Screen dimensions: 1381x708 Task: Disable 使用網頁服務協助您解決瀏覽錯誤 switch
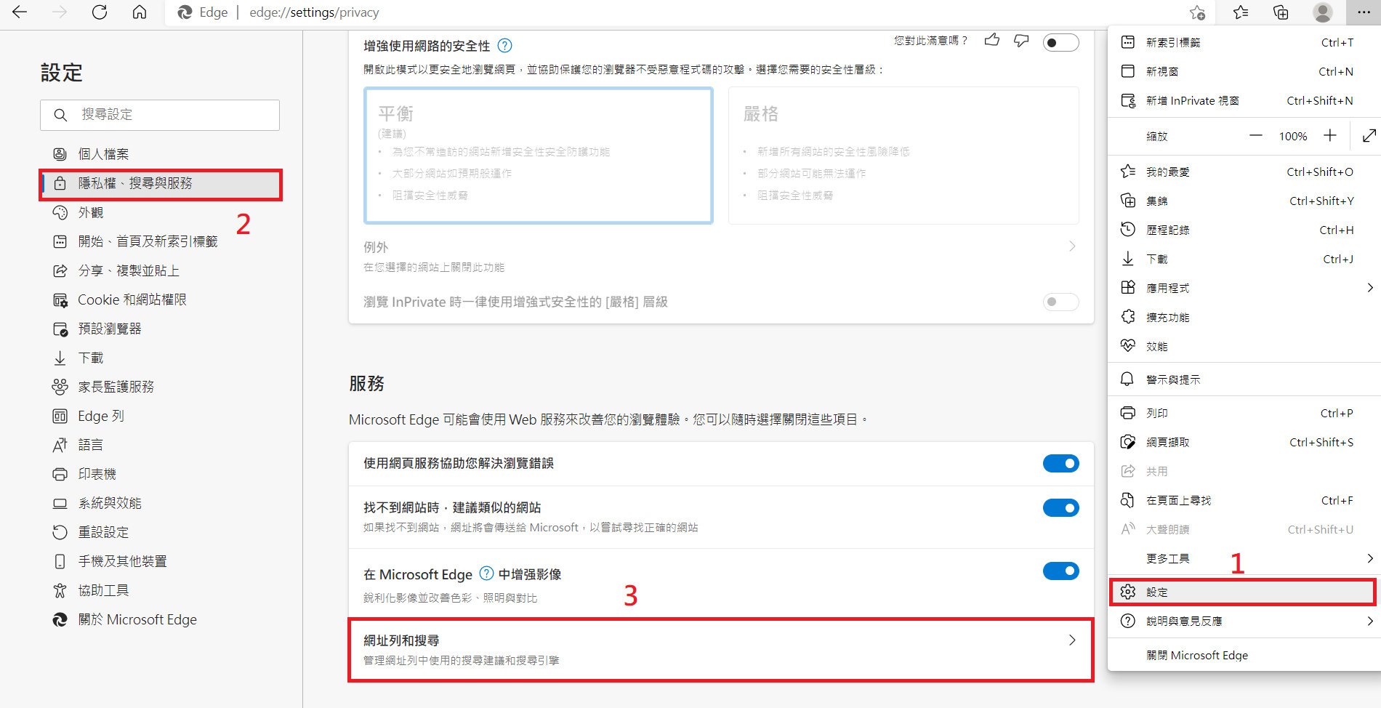[x=1060, y=463]
